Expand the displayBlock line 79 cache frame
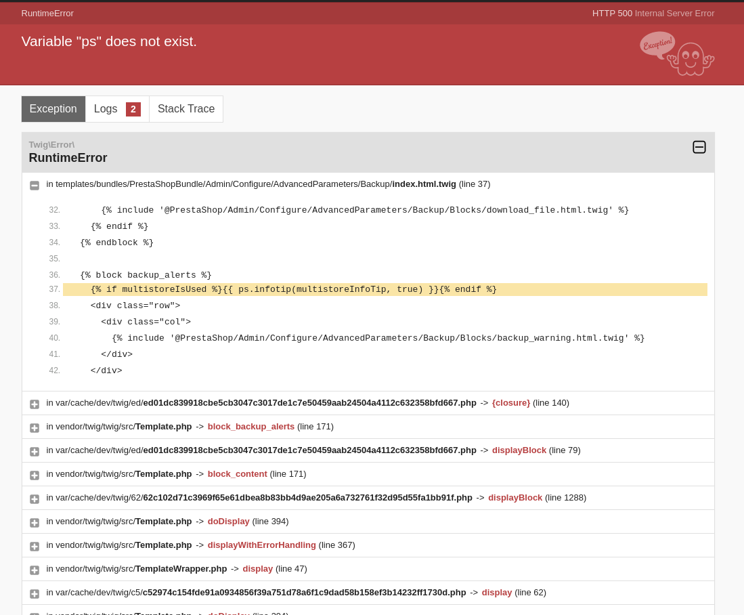 tap(34, 451)
